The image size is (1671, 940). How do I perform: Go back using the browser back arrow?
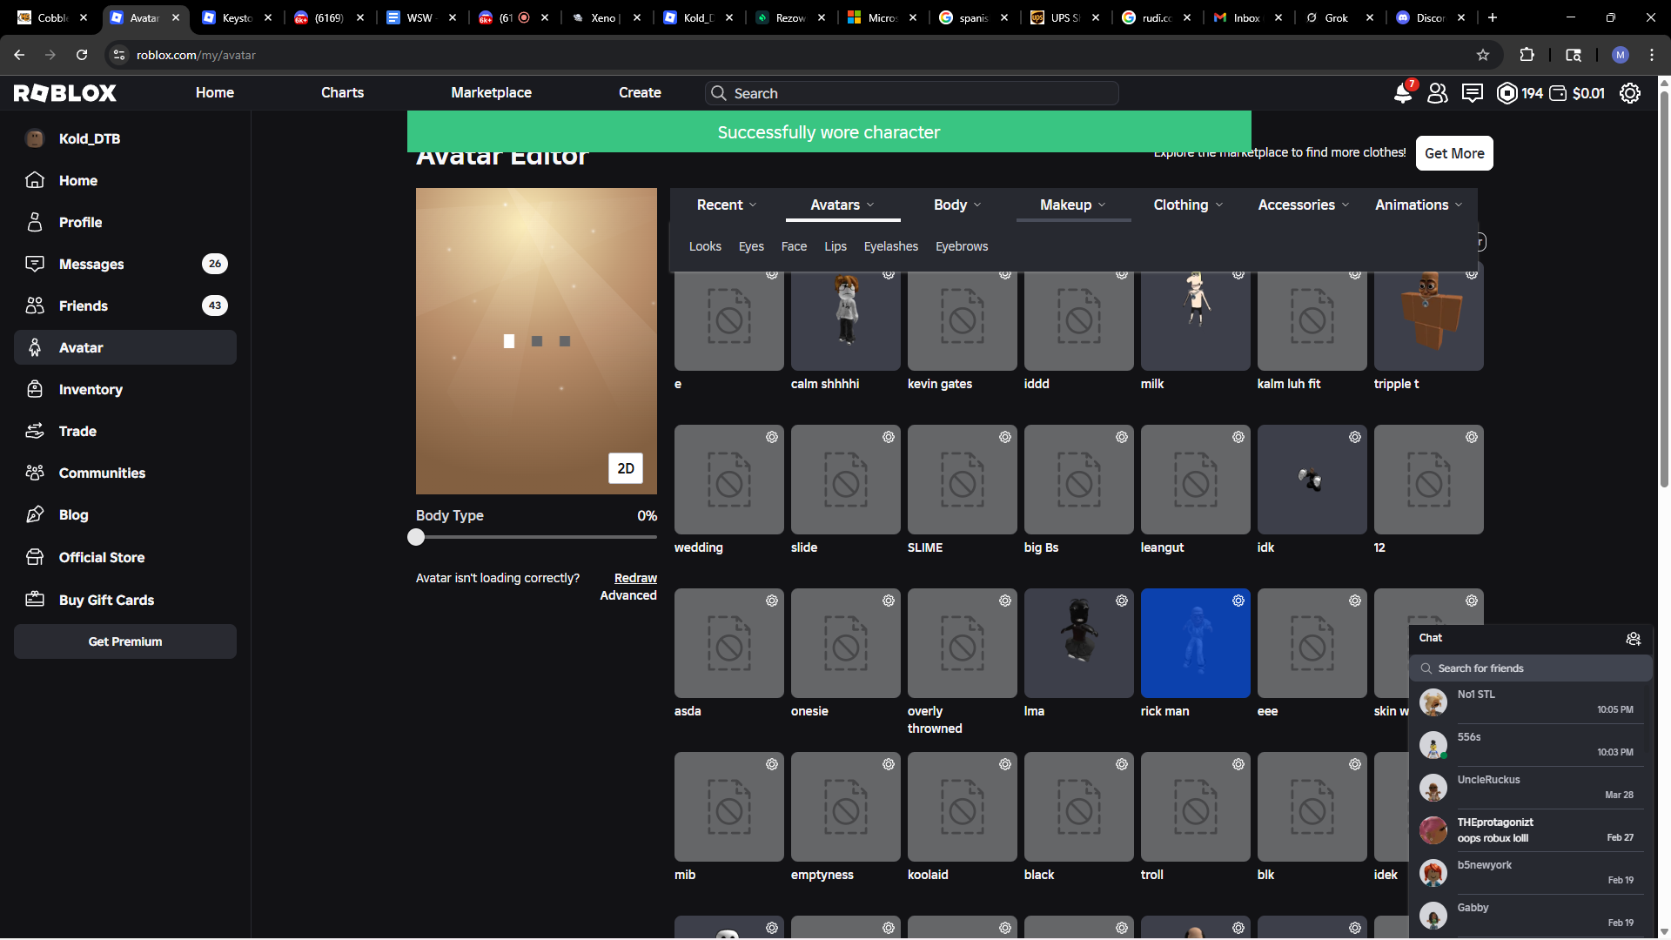pos(19,55)
